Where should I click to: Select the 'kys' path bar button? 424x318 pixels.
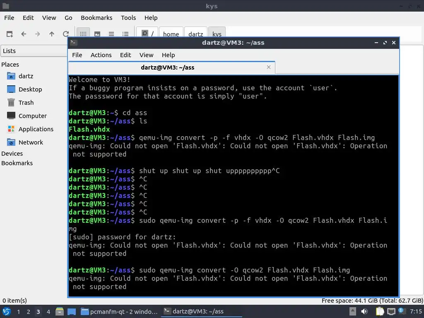(217, 33)
